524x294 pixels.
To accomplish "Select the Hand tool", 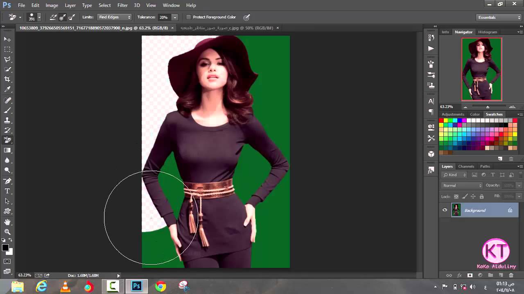I will (7, 222).
